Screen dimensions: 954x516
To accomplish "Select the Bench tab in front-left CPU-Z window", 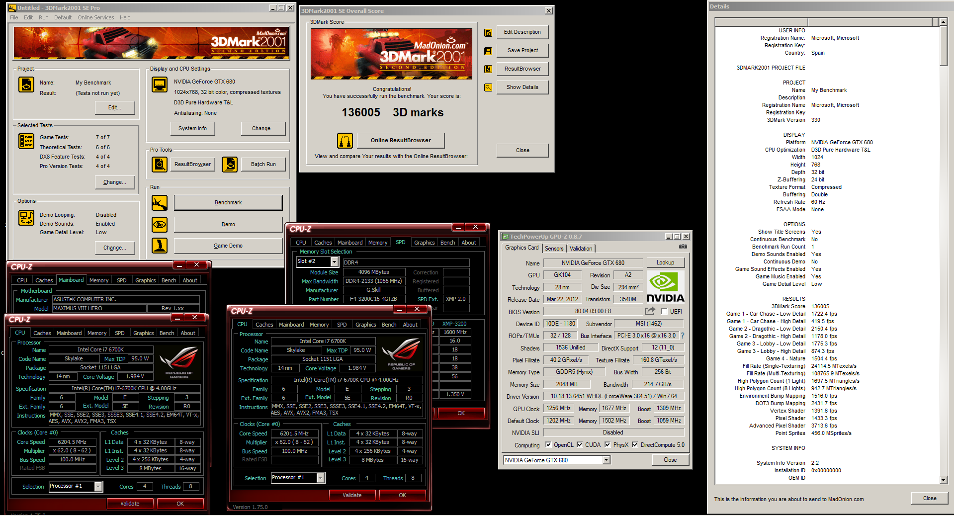I will coord(167,333).
